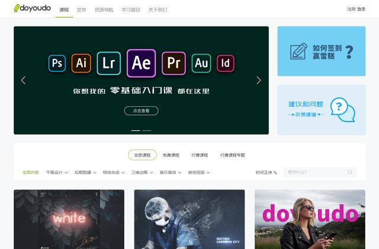The width and height of the screenshot is (379, 249).
Task: Open the 关于我们 navigation tab
Action: coord(158,10)
